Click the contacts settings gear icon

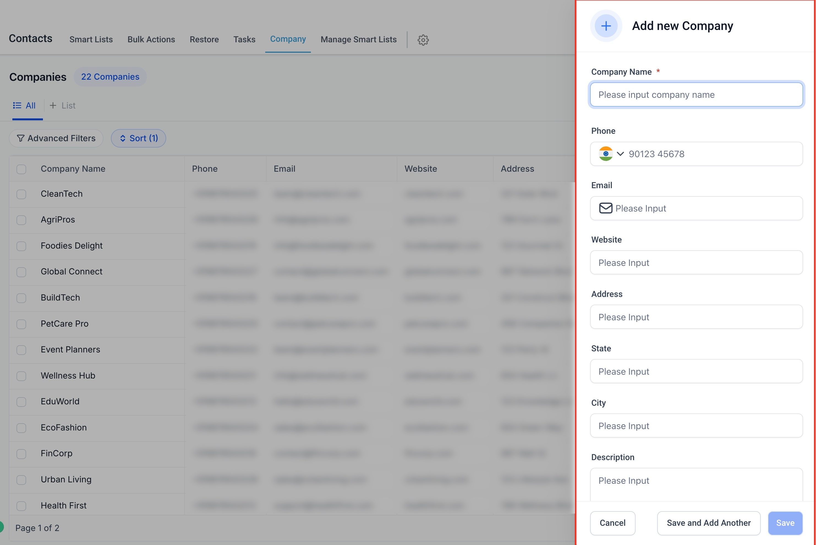pos(423,40)
